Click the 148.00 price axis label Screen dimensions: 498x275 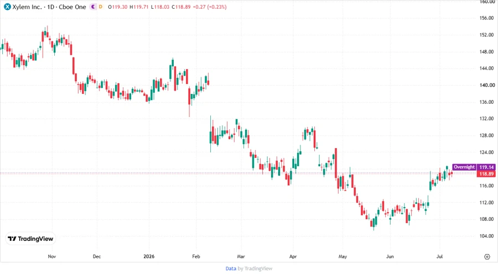[487, 52]
